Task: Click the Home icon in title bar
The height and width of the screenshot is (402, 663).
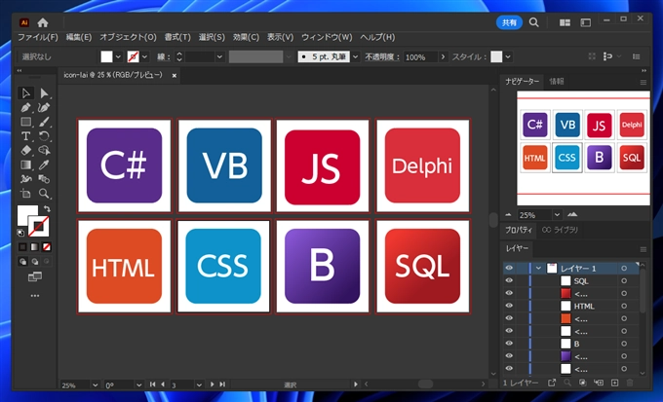Action: 42,21
